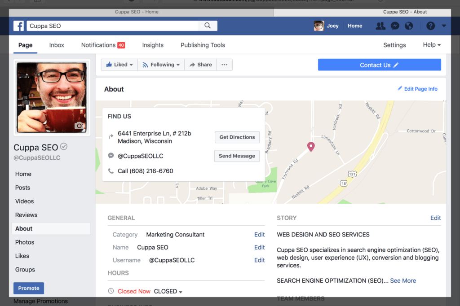This screenshot has height=306, width=460.
Task: Open the Insights tab
Action: 153,45
